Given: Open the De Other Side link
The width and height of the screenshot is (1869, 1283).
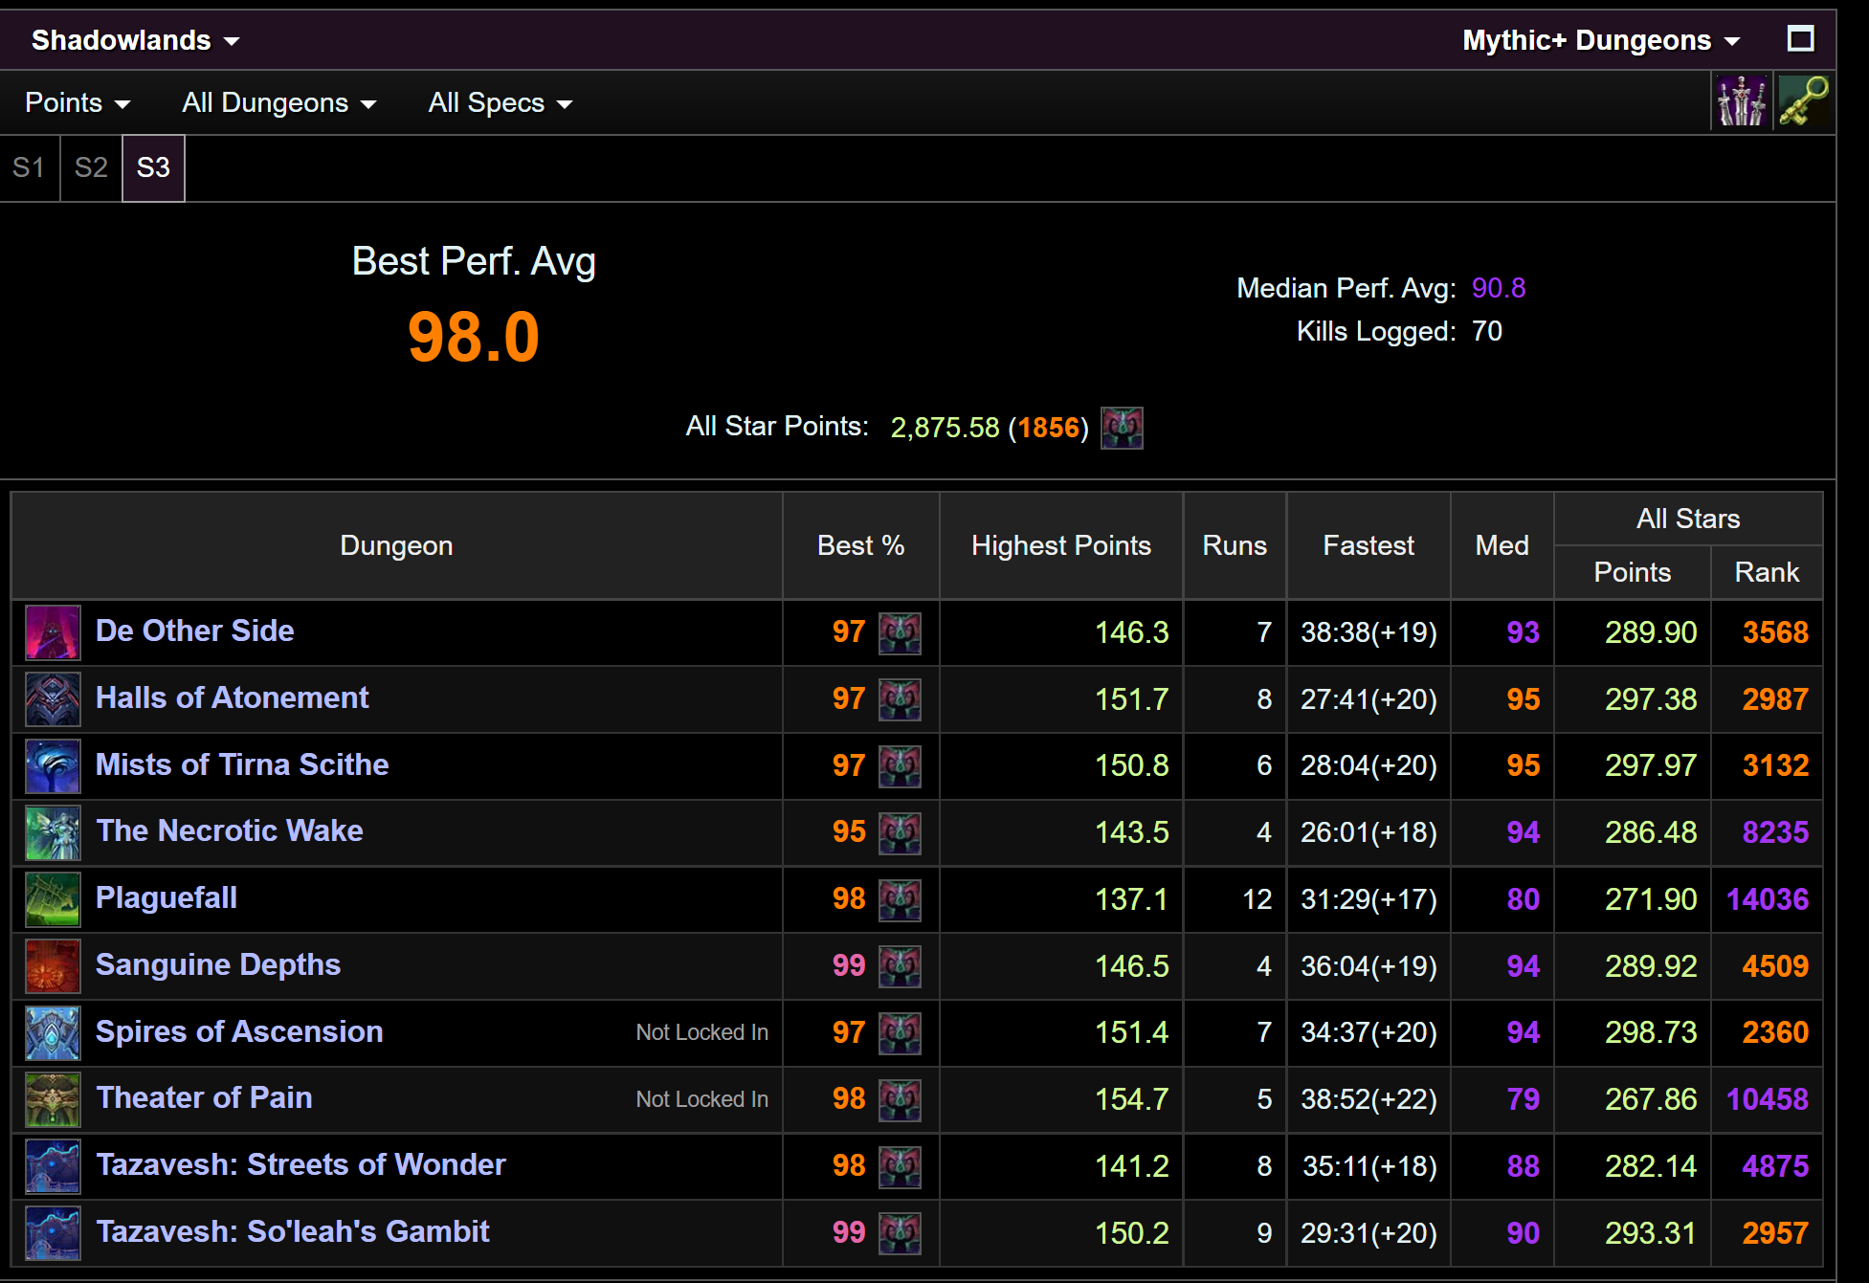Looking at the screenshot, I should click(x=194, y=630).
